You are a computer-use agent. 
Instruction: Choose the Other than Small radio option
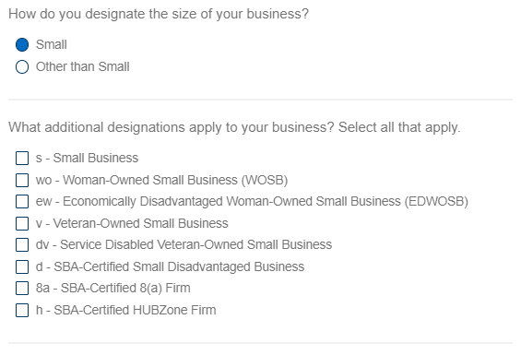22,66
